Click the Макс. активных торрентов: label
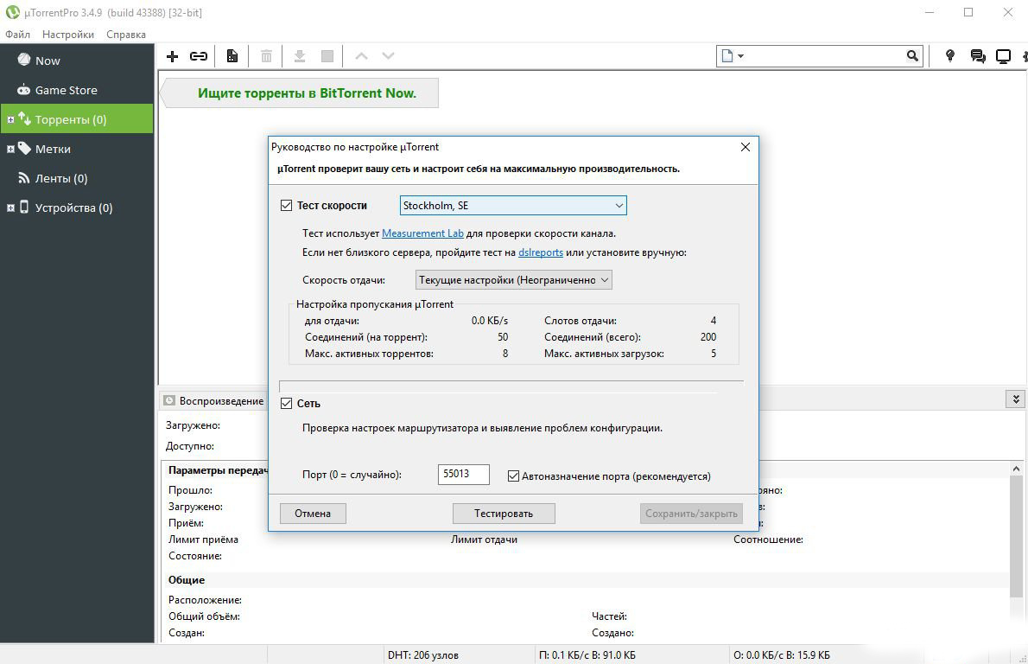Viewport: 1028px width, 664px height. coord(369,354)
